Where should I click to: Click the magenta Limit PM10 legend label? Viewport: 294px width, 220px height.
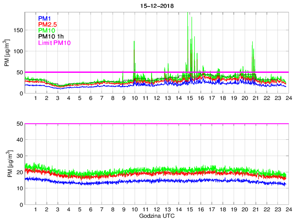tap(55, 43)
